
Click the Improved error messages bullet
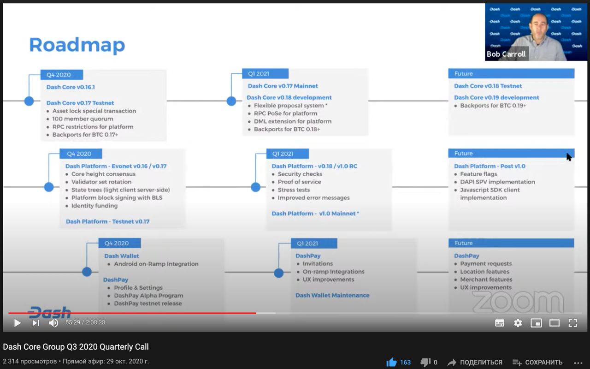[x=314, y=198]
